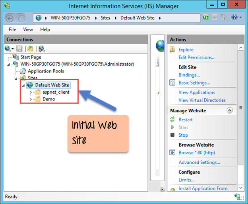This screenshot has width=248, height=204.
Task: Click the Delete Connection icon in Connections toolbar
Action: 41,49
